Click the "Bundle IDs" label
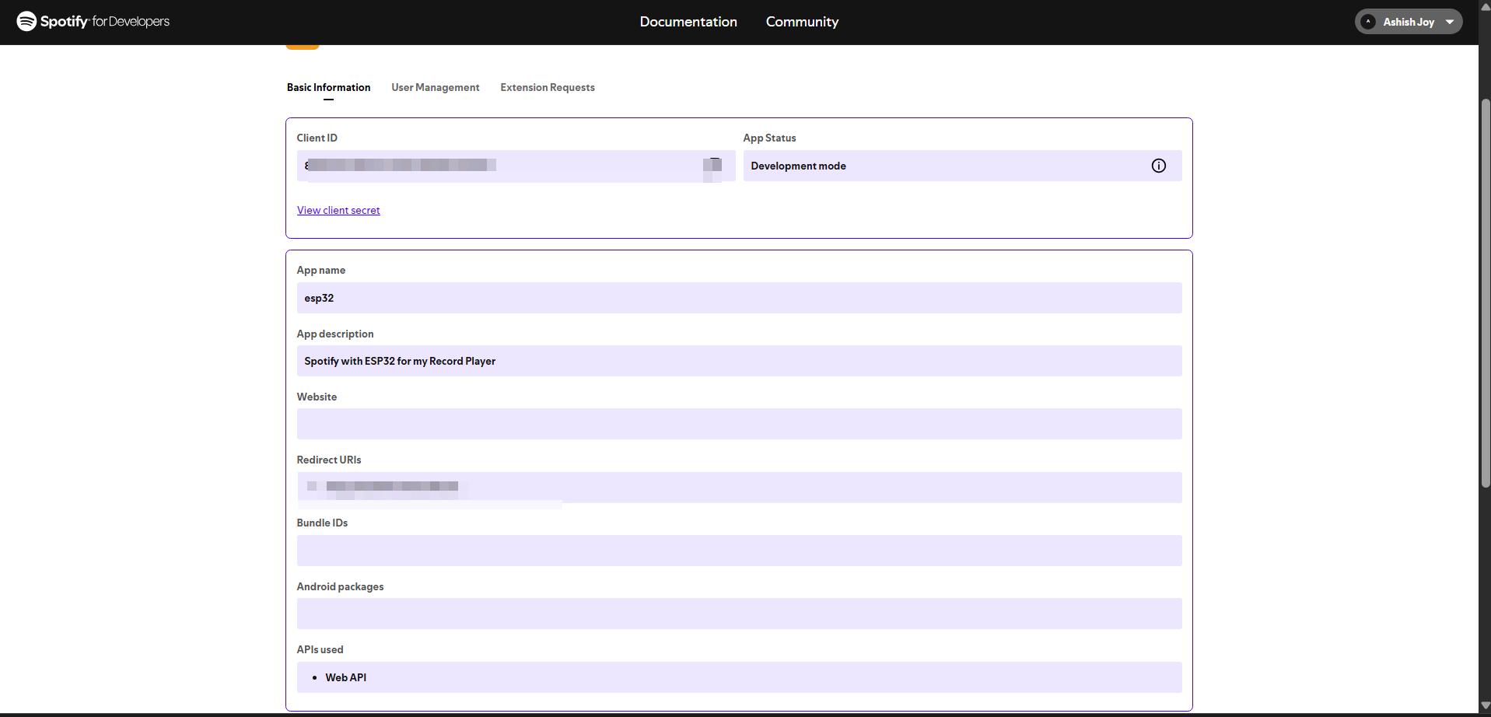 point(322,523)
